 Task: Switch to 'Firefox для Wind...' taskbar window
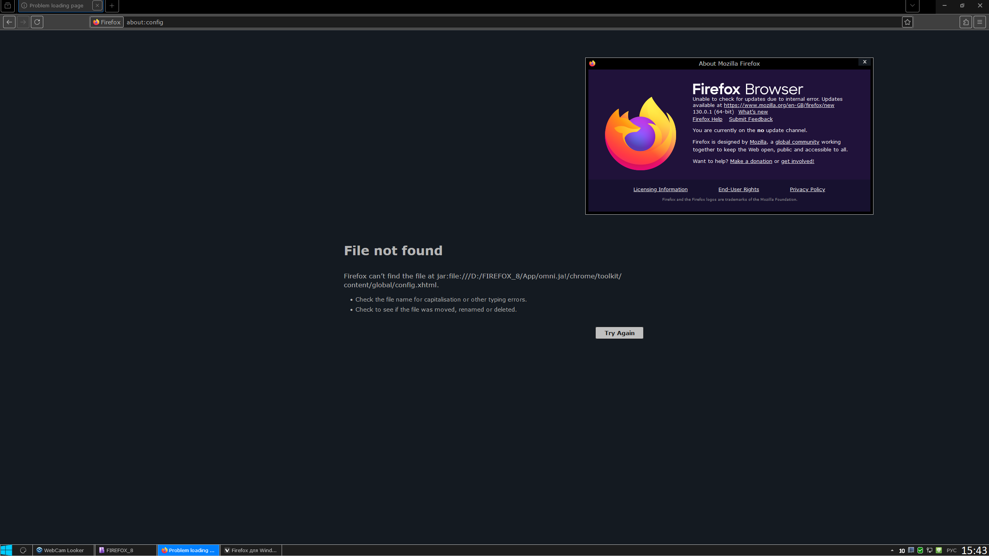click(251, 550)
